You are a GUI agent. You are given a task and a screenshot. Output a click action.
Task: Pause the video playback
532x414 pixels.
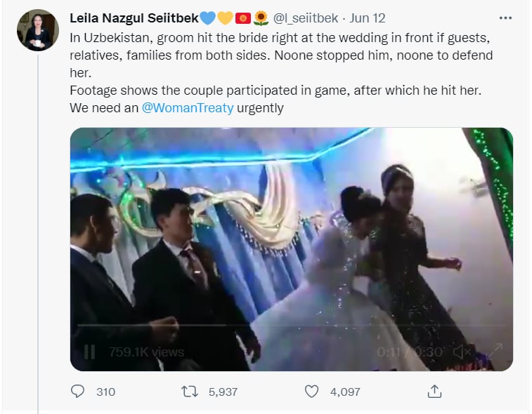[x=89, y=352]
